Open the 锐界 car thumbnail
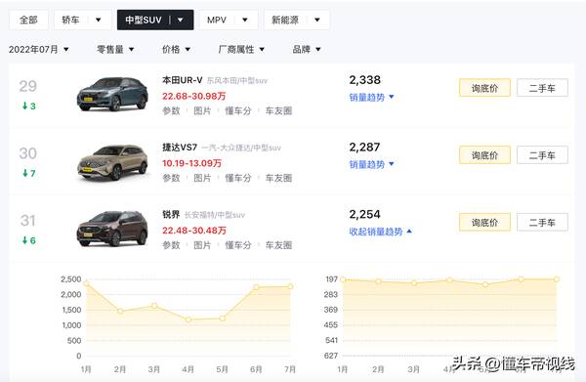The image size is (586, 382). coord(112,229)
